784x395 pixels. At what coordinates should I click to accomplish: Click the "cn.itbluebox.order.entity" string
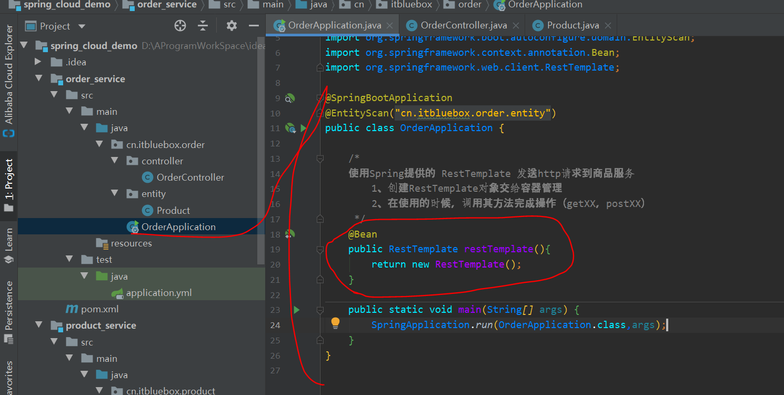tap(473, 113)
